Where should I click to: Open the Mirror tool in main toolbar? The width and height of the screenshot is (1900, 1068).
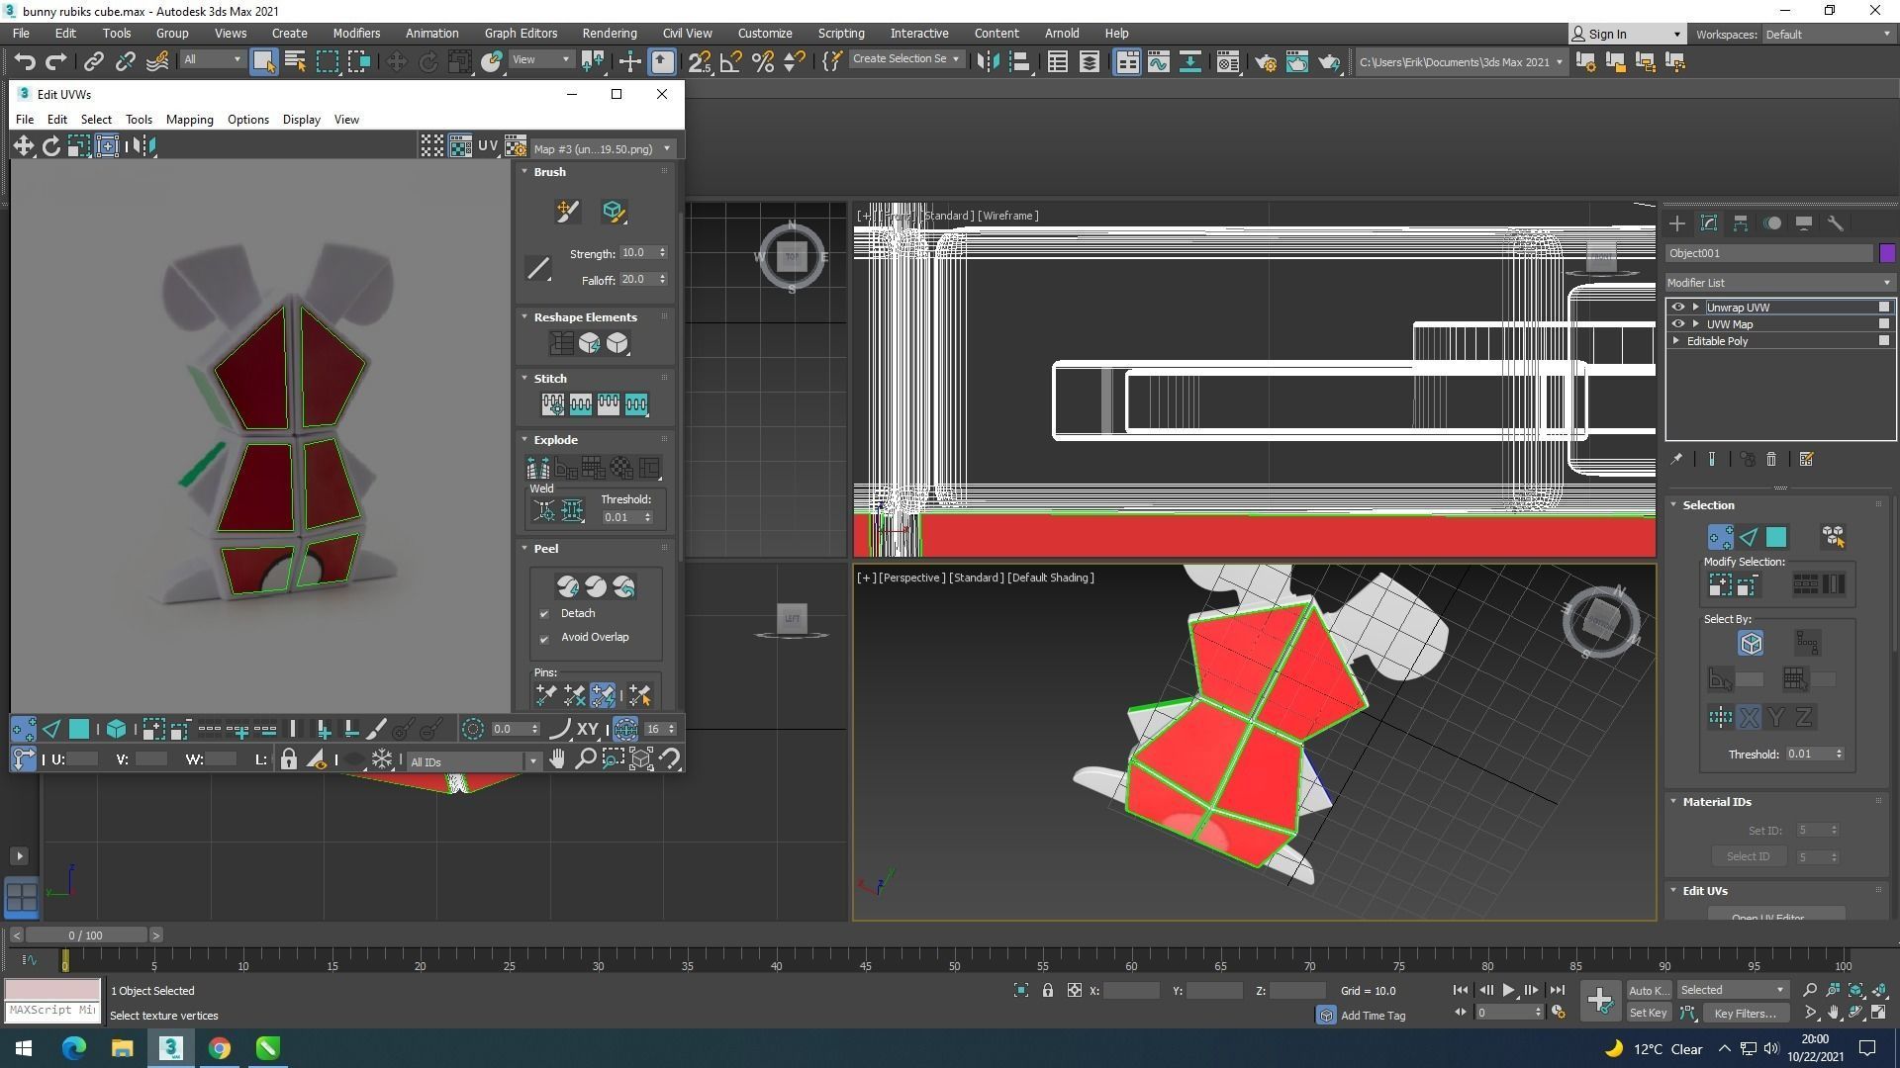point(988,62)
